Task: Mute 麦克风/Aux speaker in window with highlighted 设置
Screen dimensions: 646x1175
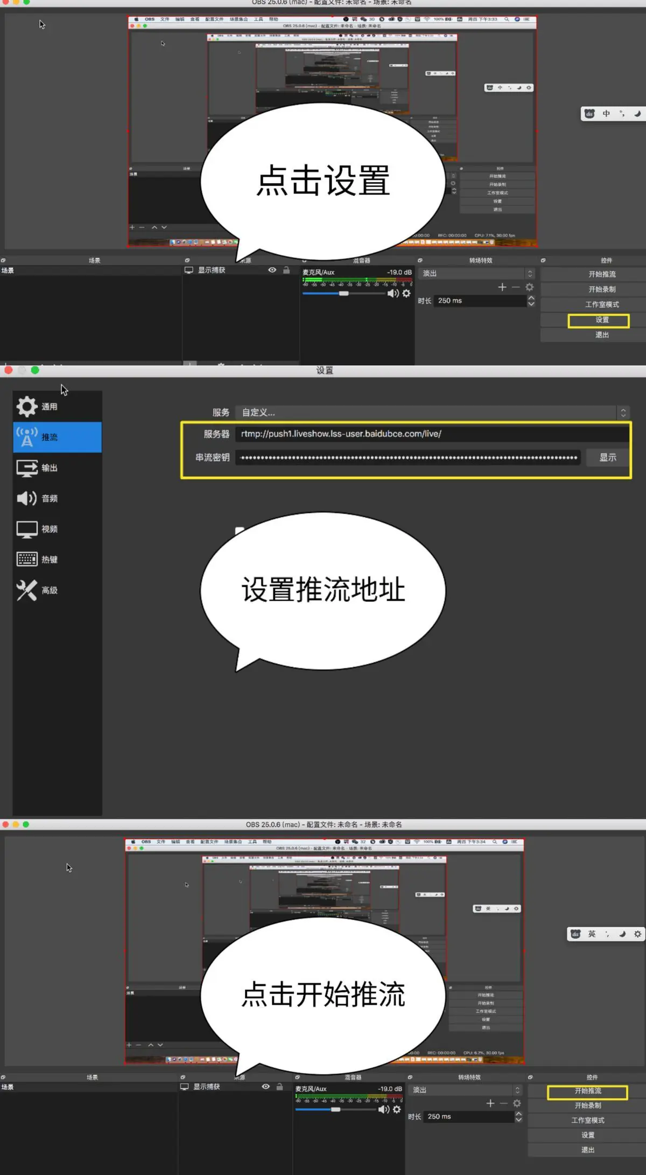Action: pos(392,293)
